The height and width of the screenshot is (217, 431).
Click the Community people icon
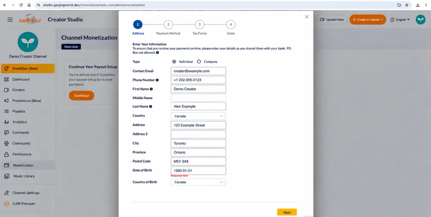[6, 143]
